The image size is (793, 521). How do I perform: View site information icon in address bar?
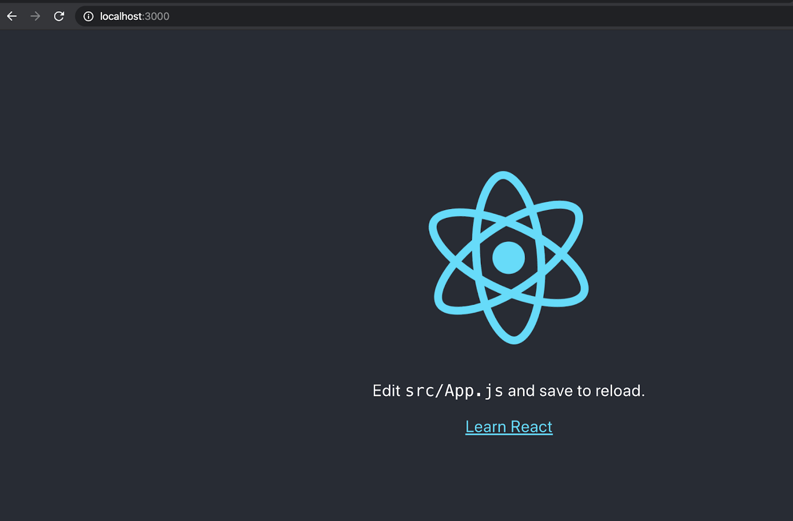[x=88, y=16]
